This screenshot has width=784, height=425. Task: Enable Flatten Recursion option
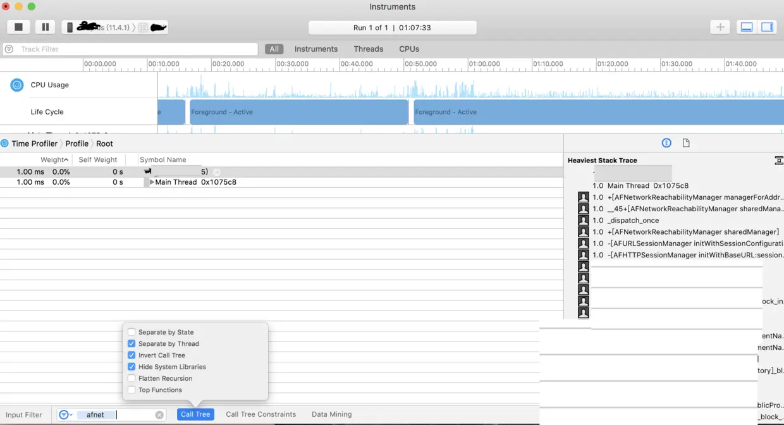132,378
